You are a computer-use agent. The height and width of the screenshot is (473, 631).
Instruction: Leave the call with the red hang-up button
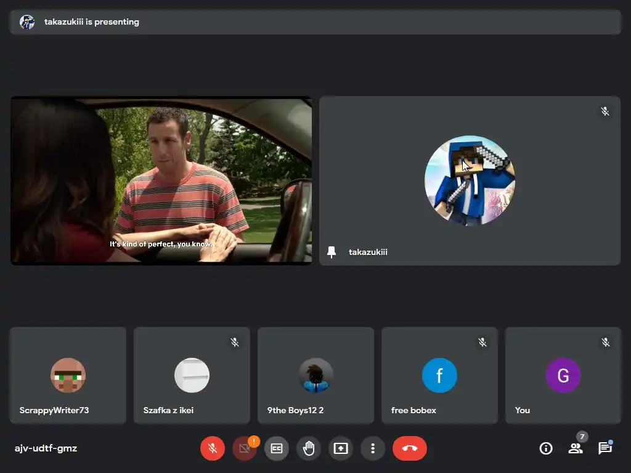point(410,448)
